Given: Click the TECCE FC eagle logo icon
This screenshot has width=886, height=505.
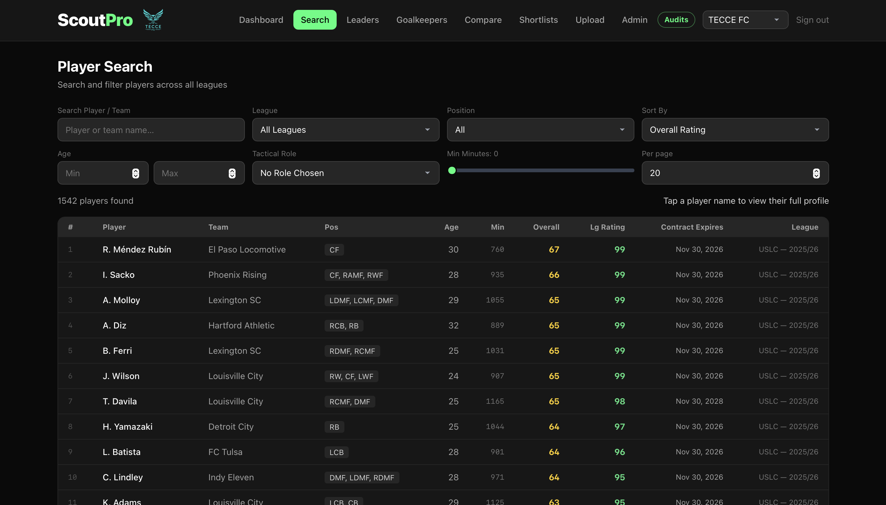Looking at the screenshot, I should pos(153,20).
